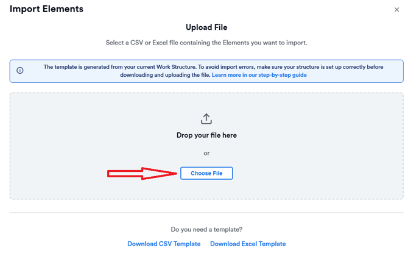
Task: Click the upload arrow icon
Action: point(206,119)
